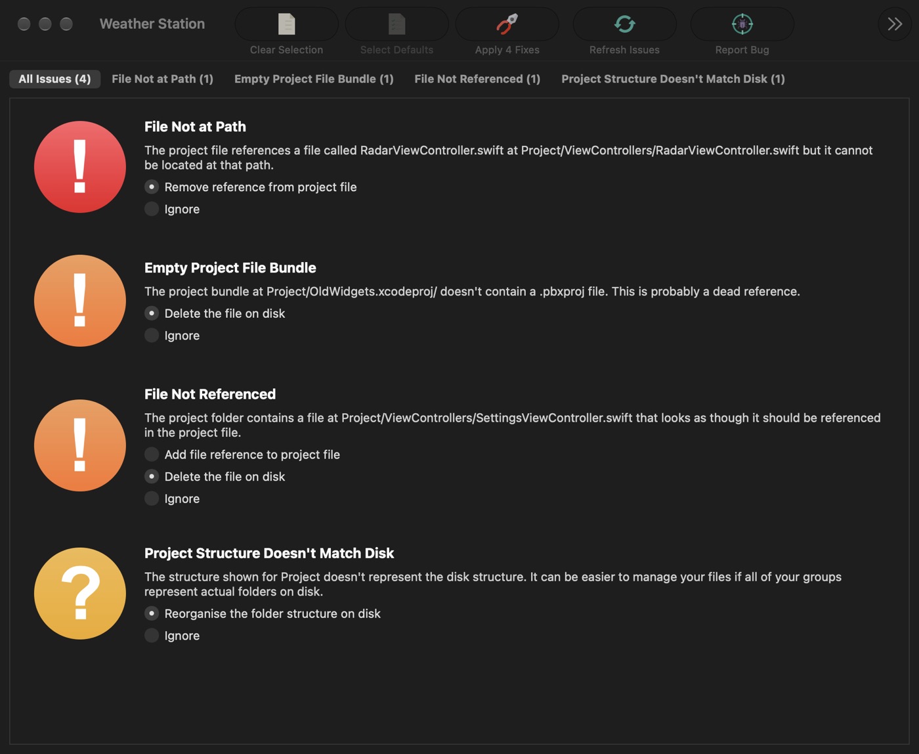The image size is (919, 754).
Task: Select Add file reference to project file
Action: (152, 455)
